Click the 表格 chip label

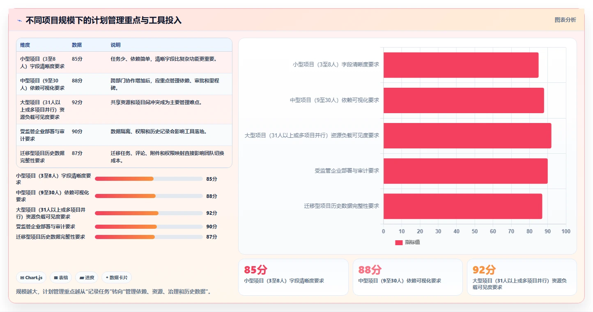[63, 278]
